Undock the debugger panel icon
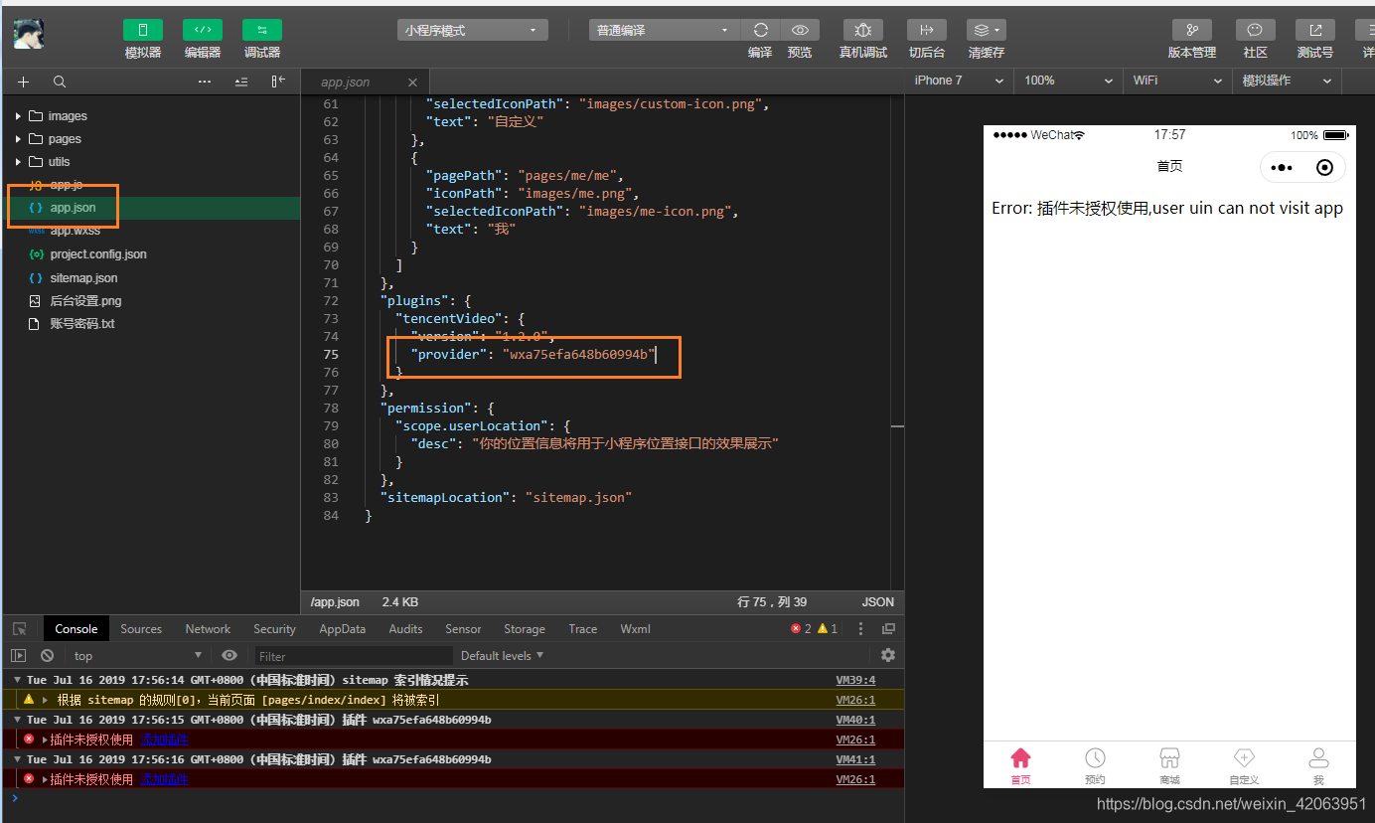The width and height of the screenshot is (1375, 823). pos(889,629)
